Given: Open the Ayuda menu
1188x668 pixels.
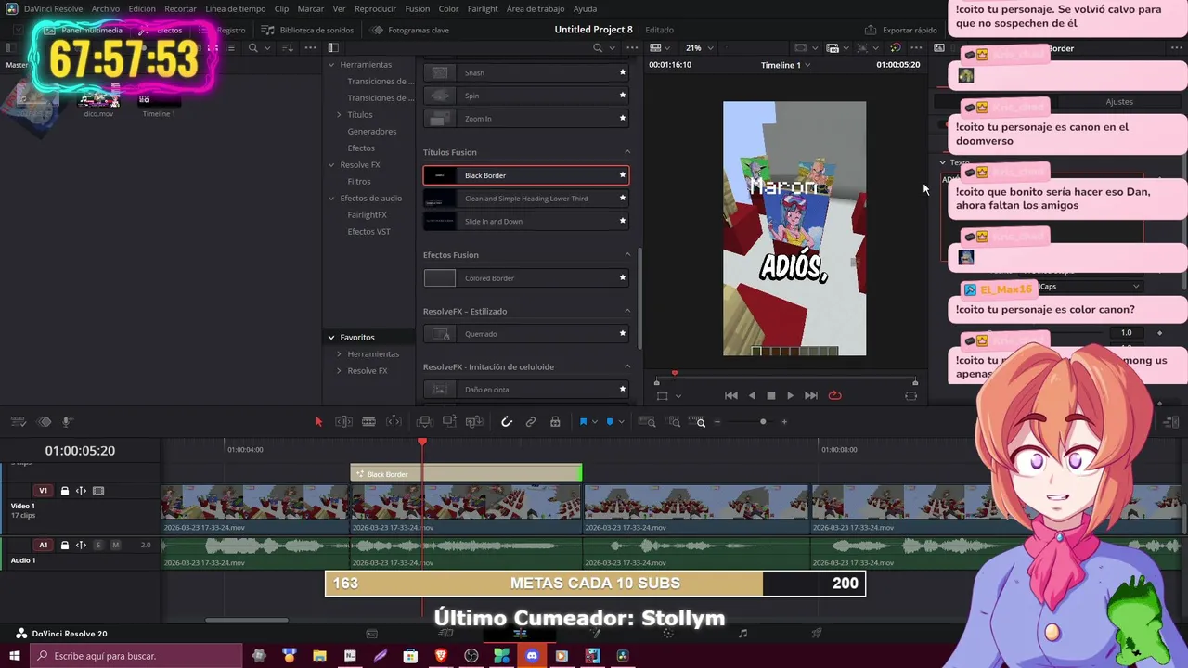Looking at the screenshot, I should (x=585, y=8).
